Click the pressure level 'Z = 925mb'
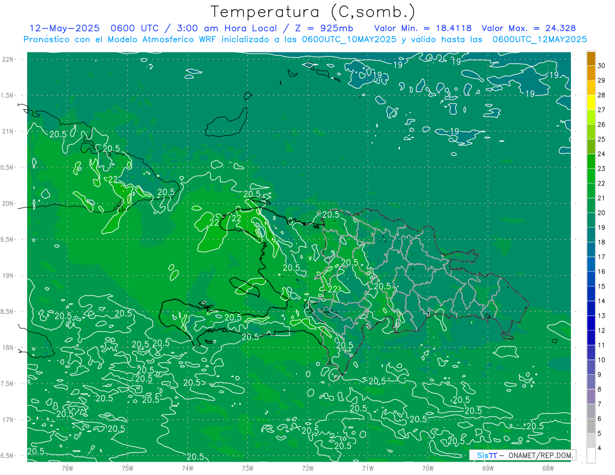615x475 pixels. tap(324, 28)
